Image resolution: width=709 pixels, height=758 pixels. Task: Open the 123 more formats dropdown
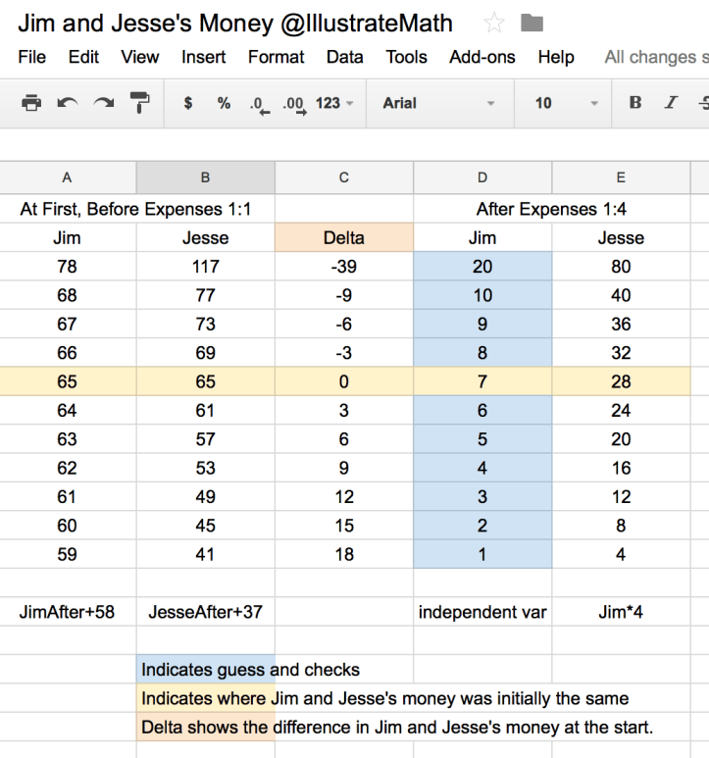pos(334,103)
